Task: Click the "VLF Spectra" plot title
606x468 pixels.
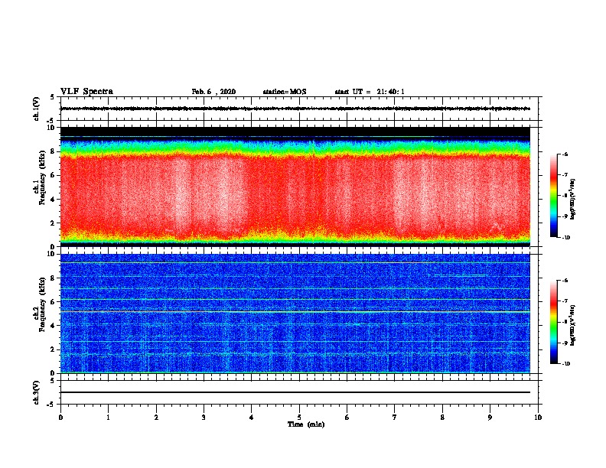Action: pyautogui.click(x=86, y=92)
